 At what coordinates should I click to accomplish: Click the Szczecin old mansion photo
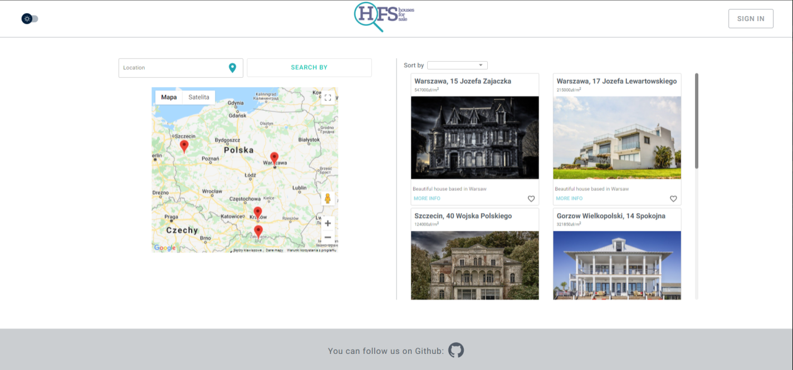pos(475,265)
